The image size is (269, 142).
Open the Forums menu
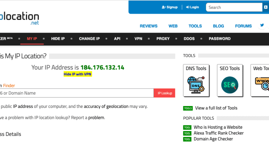pos(243,26)
